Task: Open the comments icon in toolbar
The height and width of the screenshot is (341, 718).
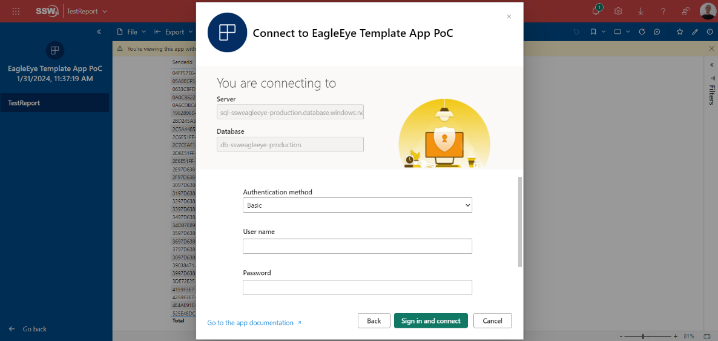Action: tap(657, 32)
